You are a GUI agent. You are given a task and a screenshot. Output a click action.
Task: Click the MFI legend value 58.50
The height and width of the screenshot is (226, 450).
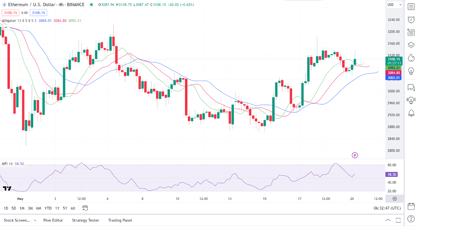19,164
